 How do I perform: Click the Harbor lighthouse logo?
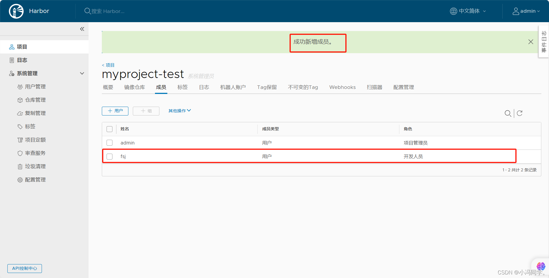coord(16,11)
